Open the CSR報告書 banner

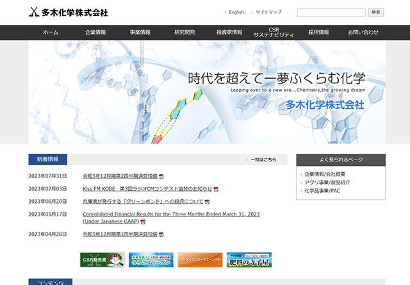pos(102,259)
